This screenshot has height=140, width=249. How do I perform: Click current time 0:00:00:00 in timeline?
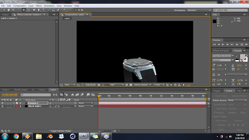tap(10, 95)
